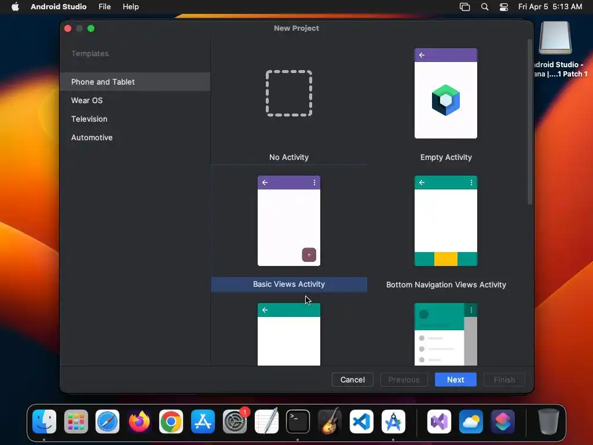593x445 pixels.
Task: Maximize the New Project window
Action: 91,28
